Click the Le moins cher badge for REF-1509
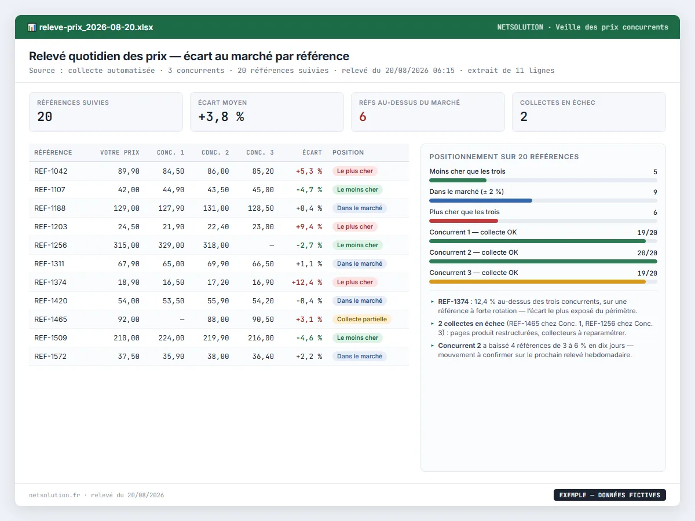 click(x=357, y=338)
